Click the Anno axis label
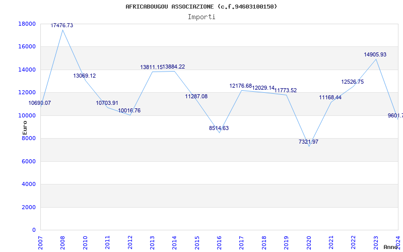 (391, 247)
